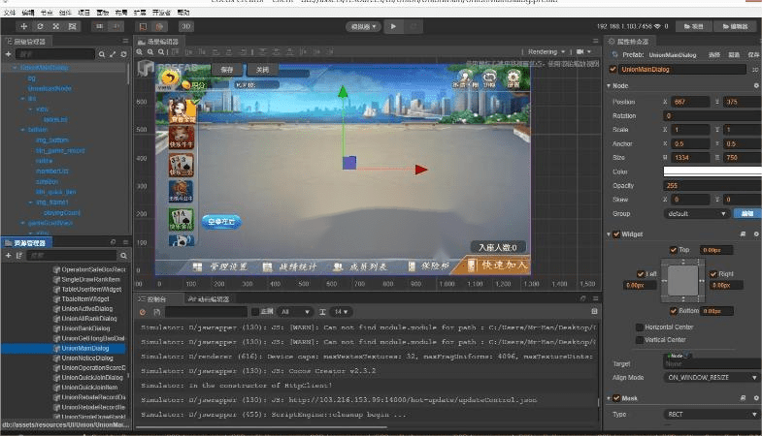Click yellow back arrow in game preview
762x436 pixels.
point(169,78)
